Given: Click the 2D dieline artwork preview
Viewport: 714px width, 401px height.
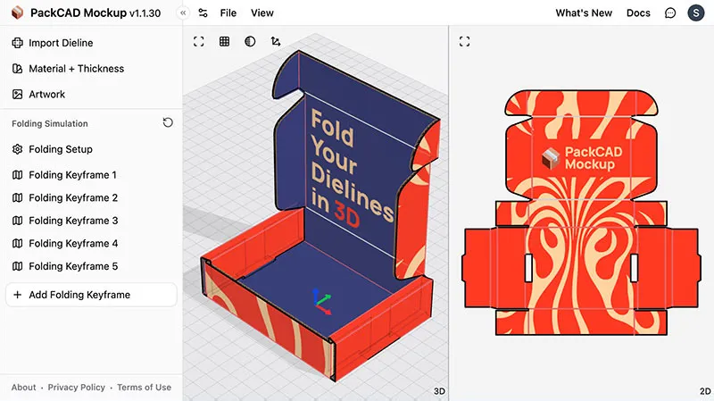Looking at the screenshot, I should (x=582, y=213).
